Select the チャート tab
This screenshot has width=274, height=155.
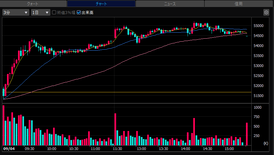tap(101, 3)
